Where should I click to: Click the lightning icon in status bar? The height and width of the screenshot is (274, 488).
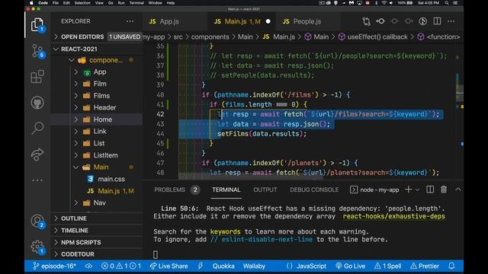pos(201,266)
